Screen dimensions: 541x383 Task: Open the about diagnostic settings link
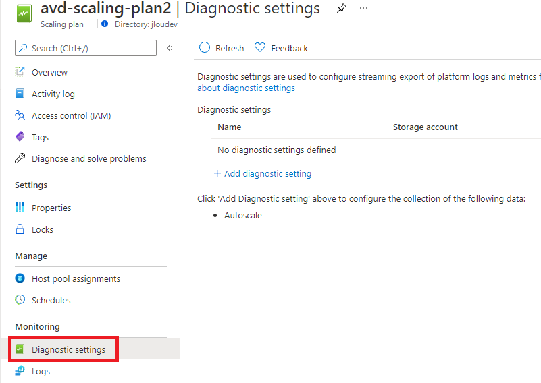[246, 88]
